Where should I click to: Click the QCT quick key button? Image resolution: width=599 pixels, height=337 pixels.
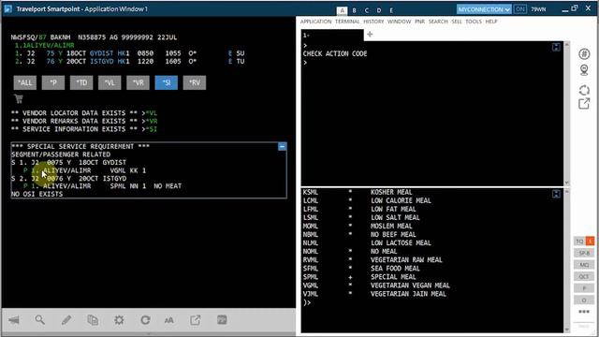pyautogui.click(x=584, y=276)
